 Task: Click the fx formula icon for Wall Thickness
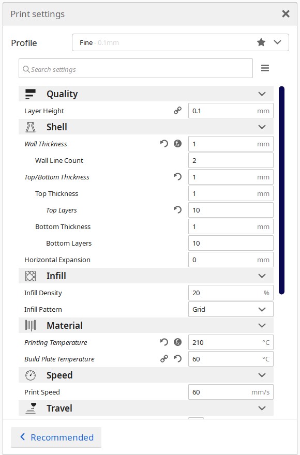(178, 144)
